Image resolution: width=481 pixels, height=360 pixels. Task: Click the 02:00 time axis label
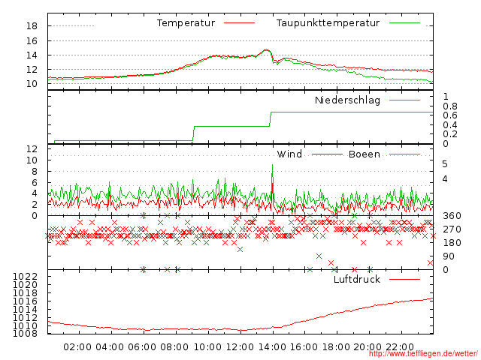77,347
